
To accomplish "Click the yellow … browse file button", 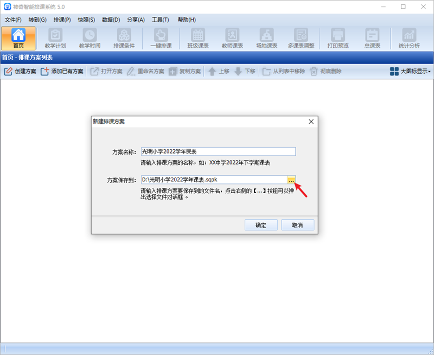I will 291,180.
